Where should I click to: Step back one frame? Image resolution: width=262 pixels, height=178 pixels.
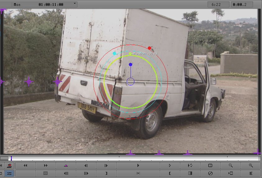pos(86,166)
